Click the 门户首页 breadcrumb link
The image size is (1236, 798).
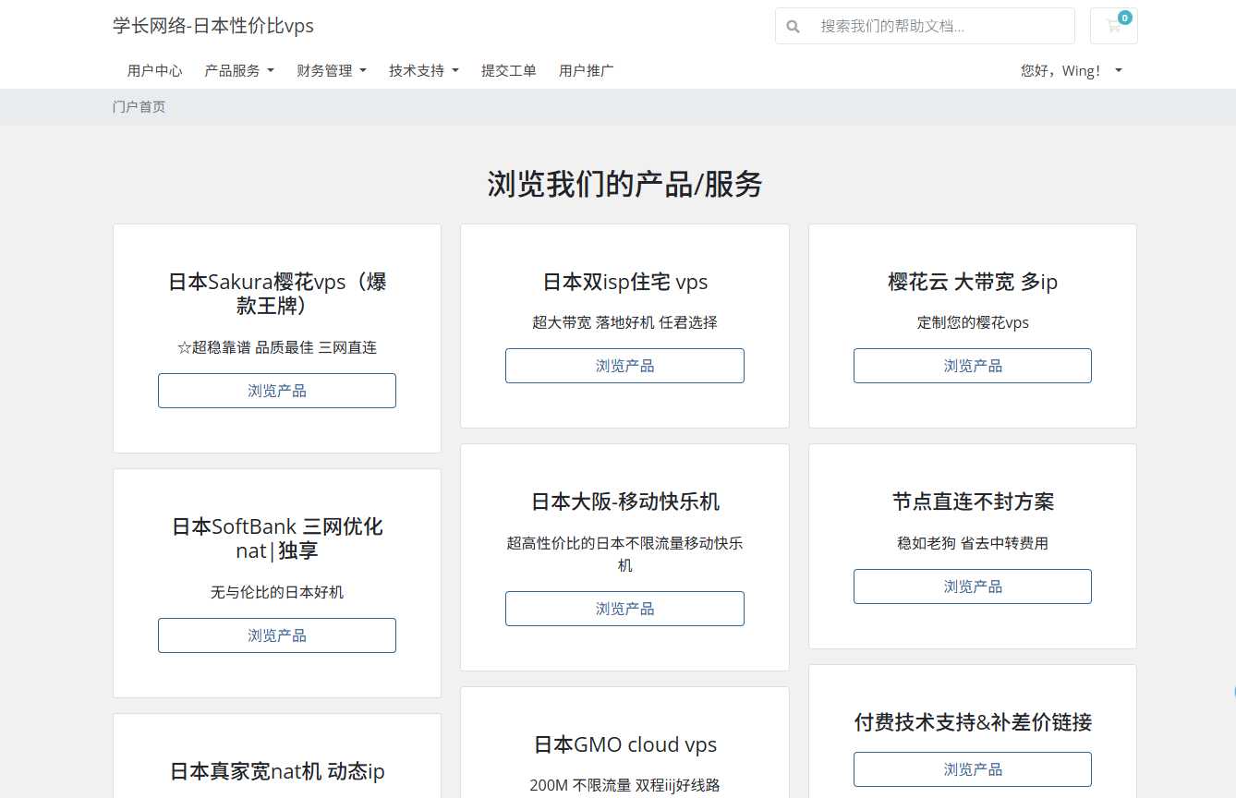tap(139, 106)
